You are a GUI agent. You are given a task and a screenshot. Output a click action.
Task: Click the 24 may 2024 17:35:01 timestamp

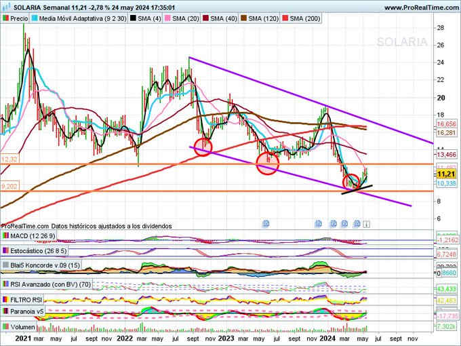click(142, 7)
